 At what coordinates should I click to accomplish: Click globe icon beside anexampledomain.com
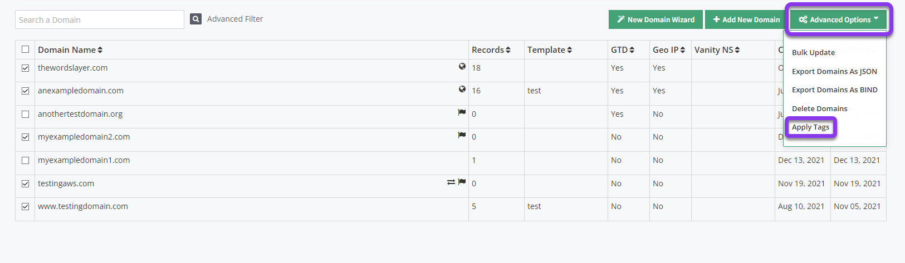coord(462,89)
